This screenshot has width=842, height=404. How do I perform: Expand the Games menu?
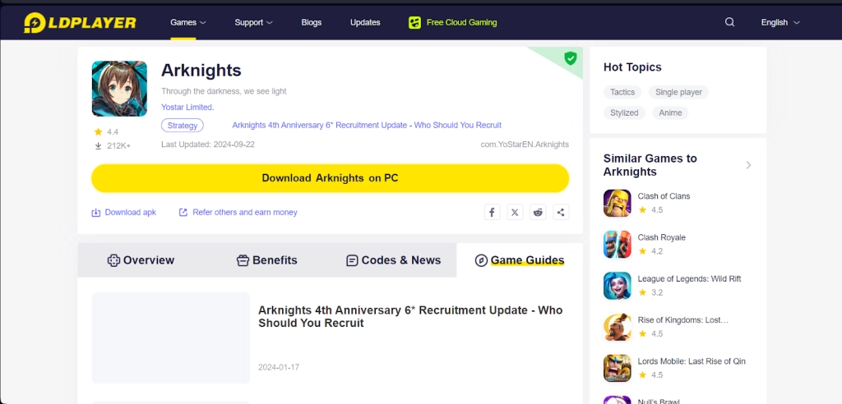point(188,22)
